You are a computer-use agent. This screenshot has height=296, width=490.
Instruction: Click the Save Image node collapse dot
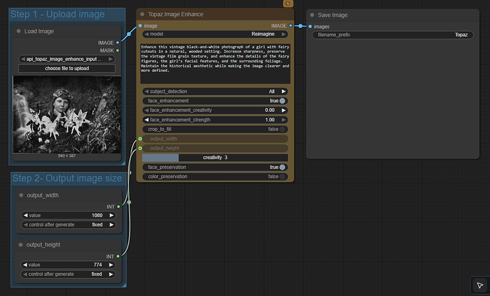pos(312,15)
